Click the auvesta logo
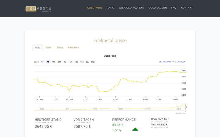Viewport: 220px width, 137px height. (38, 9)
